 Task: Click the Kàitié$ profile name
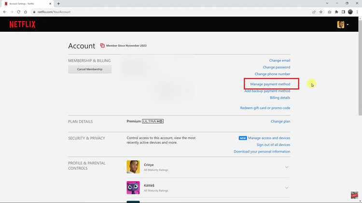click(x=149, y=186)
